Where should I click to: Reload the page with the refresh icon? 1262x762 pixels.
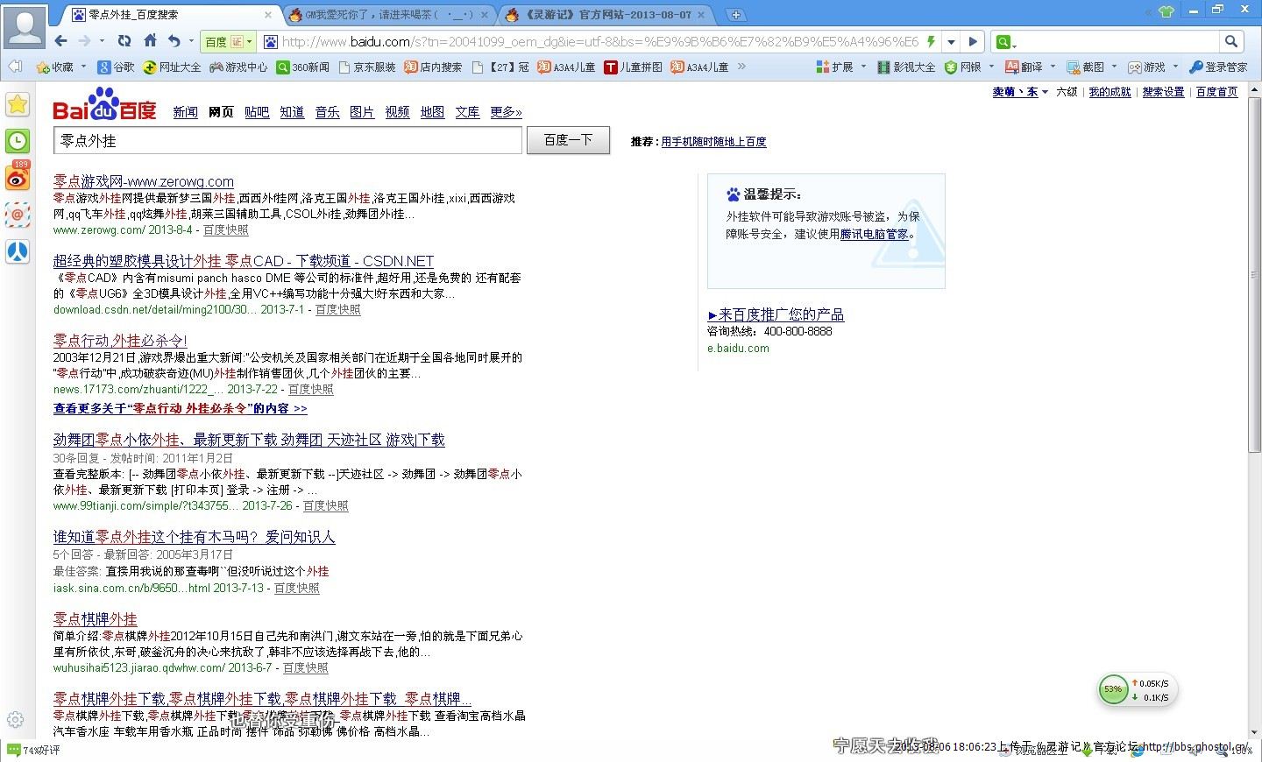click(x=124, y=41)
